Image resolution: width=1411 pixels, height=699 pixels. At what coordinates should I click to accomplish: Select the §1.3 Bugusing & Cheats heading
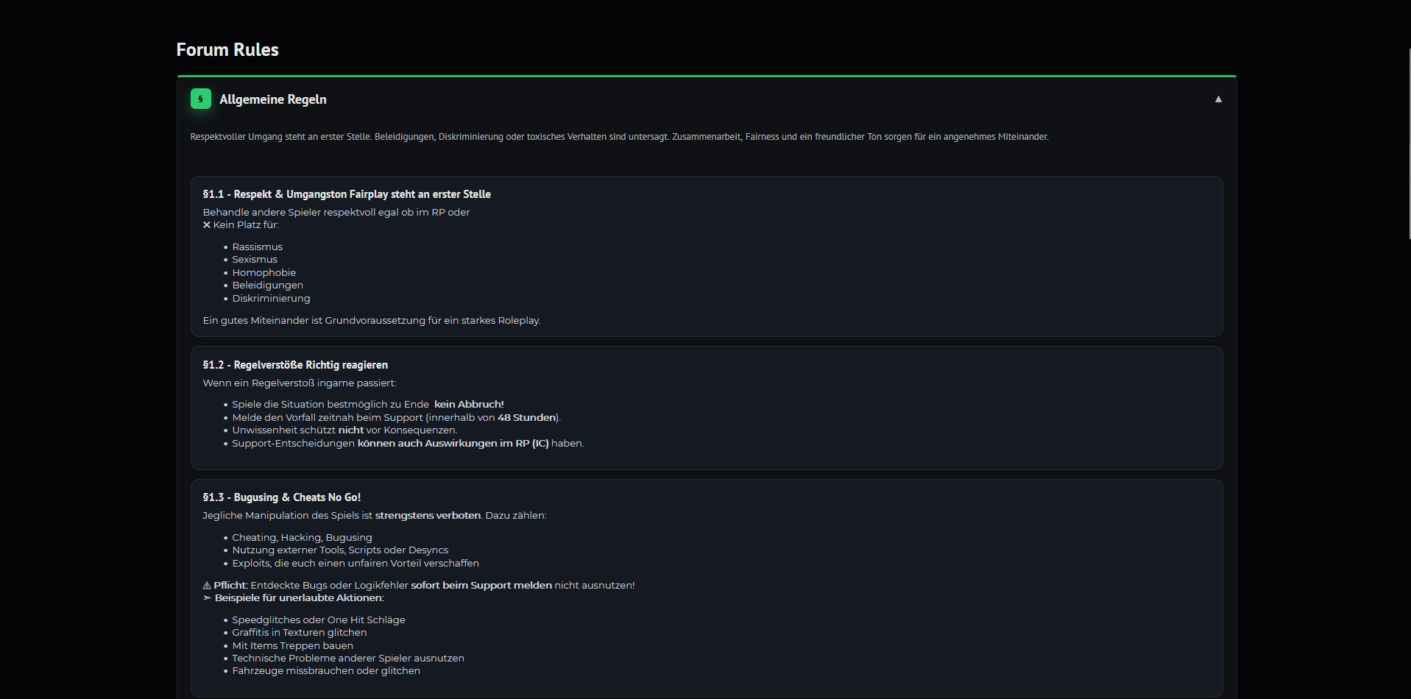(x=282, y=497)
